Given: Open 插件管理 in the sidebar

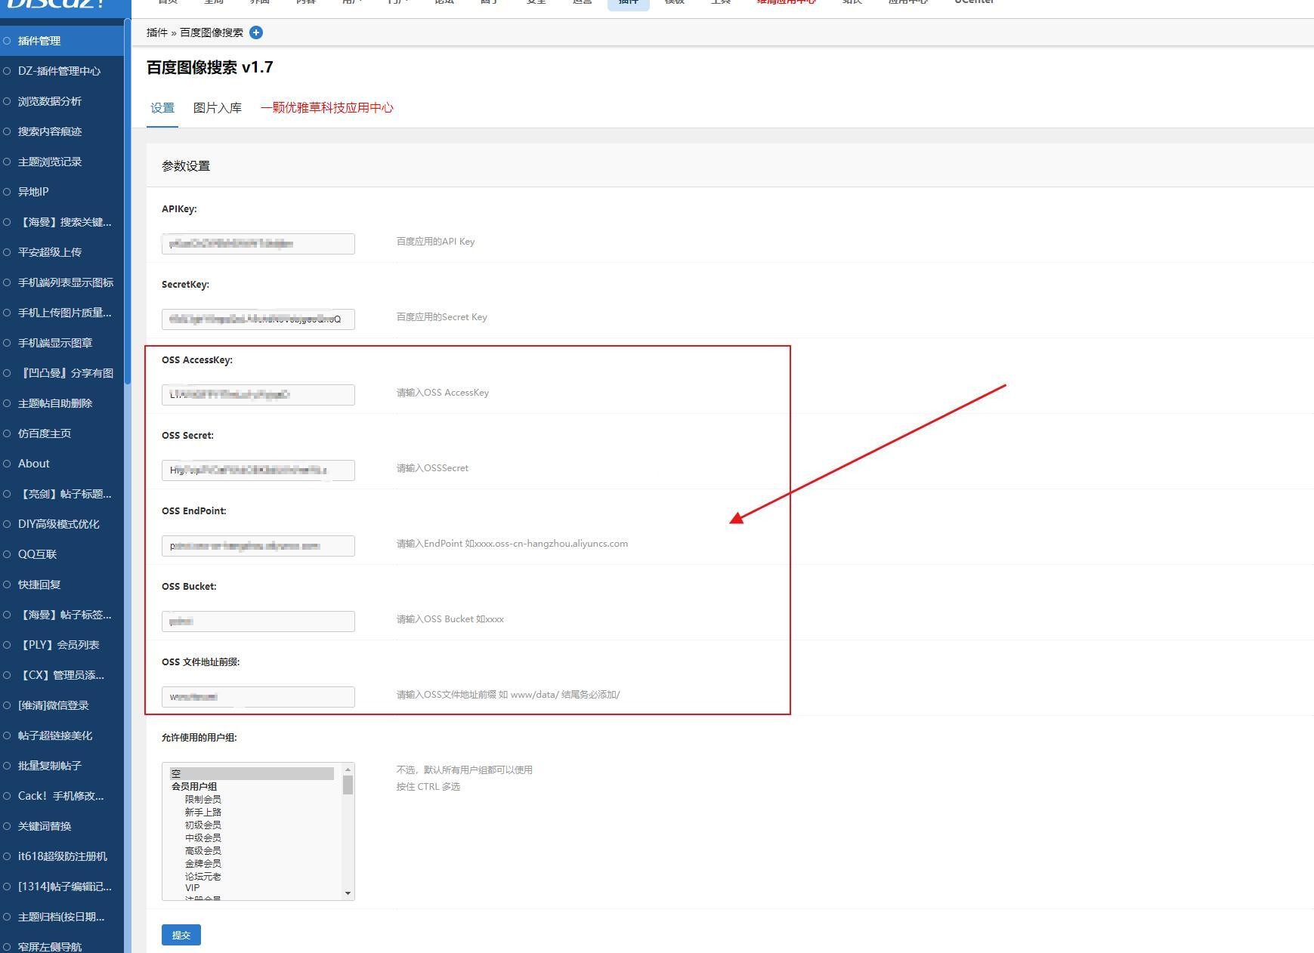Looking at the screenshot, I should point(62,41).
